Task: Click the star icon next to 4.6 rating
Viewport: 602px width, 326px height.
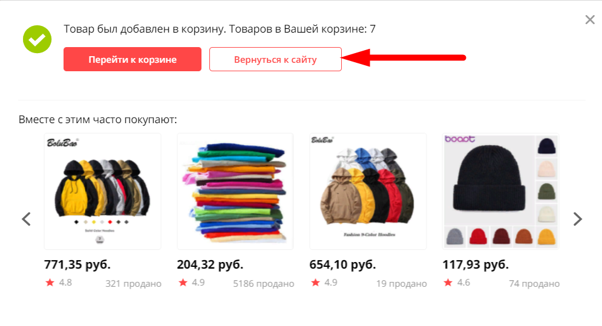Action: coord(448,283)
